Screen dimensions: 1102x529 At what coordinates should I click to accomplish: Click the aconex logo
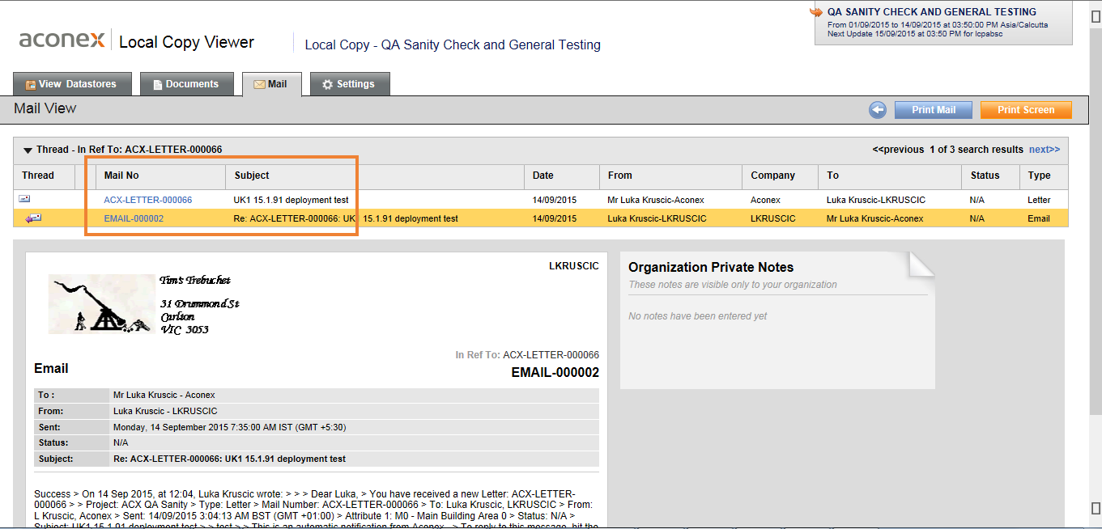tap(62, 40)
